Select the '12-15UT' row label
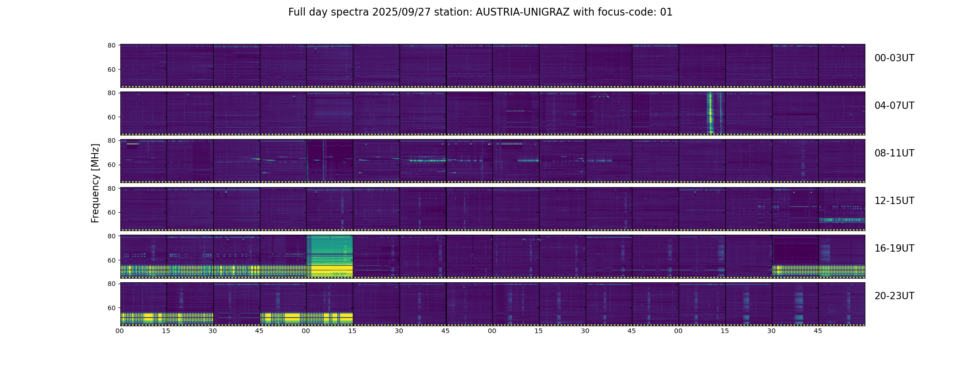The image size is (961, 366). coord(894,201)
